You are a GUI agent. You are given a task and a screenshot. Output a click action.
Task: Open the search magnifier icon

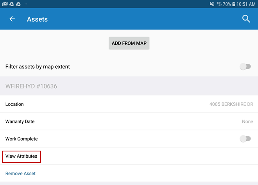246,19
